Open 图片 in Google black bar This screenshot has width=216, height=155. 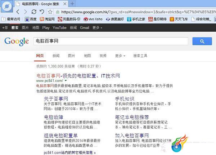click(25, 28)
